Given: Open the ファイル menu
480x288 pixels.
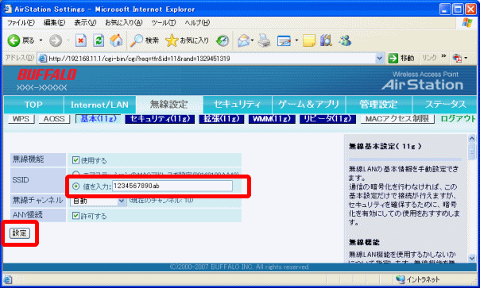Looking at the screenshot, I should coord(21,23).
